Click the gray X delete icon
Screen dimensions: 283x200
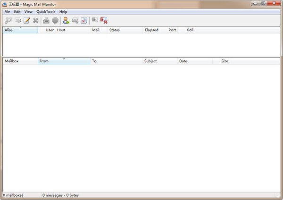click(x=36, y=20)
